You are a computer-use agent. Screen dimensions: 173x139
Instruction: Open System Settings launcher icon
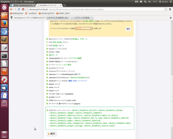pos(4,80)
